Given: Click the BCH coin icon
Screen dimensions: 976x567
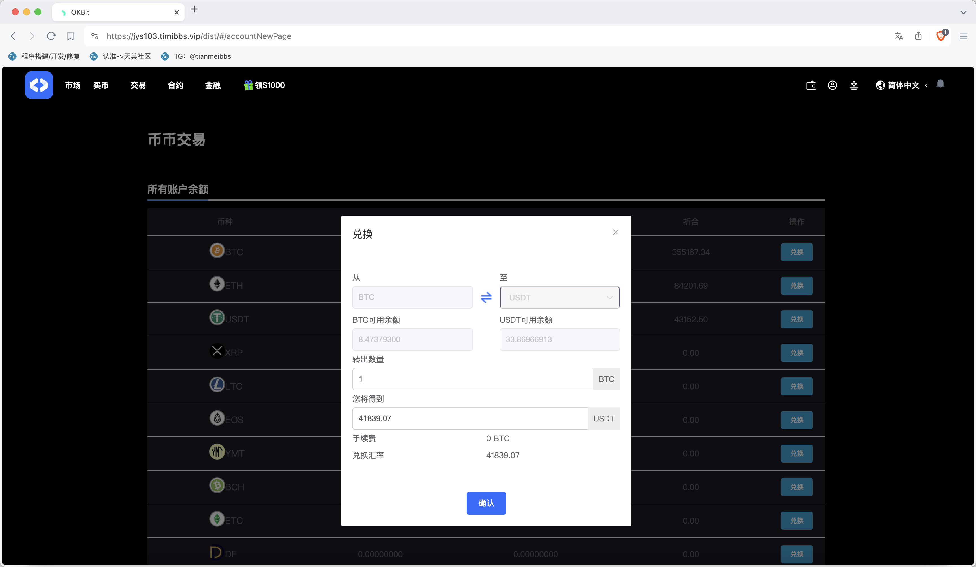Looking at the screenshot, I should tap(217, 485).
